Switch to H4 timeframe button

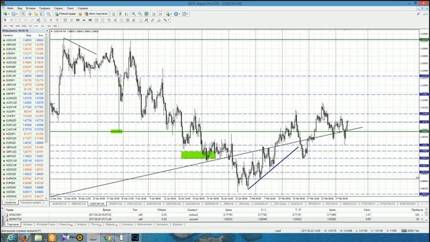click(x=36, y=26)
